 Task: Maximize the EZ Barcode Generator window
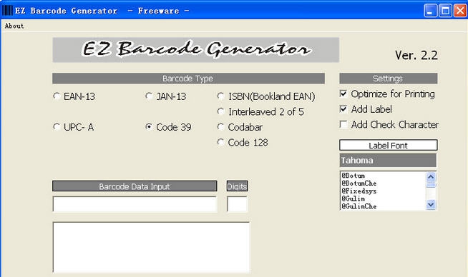coord(445,11)
